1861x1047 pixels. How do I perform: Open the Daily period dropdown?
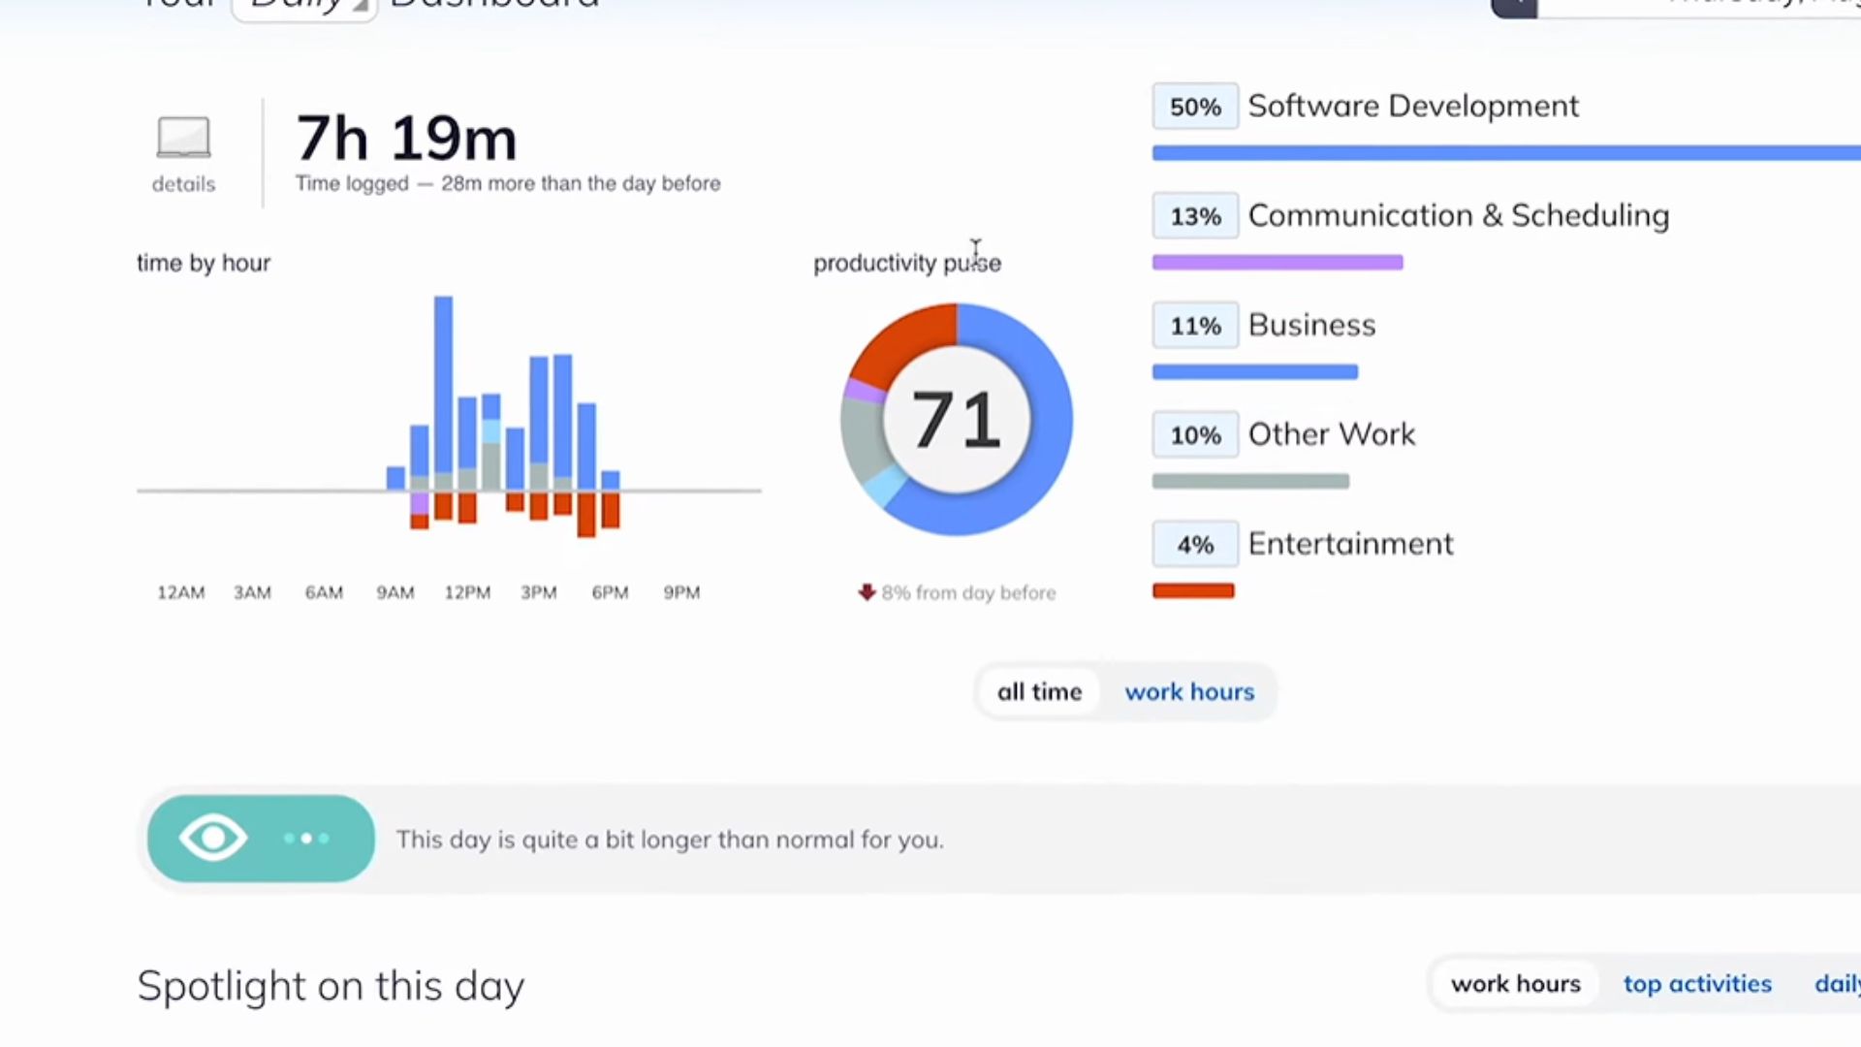pyautogui.click(x=304, y=8)
